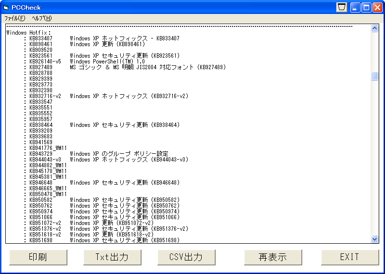
Task: Click the EXIT button
Action: (x=350, y=257)
